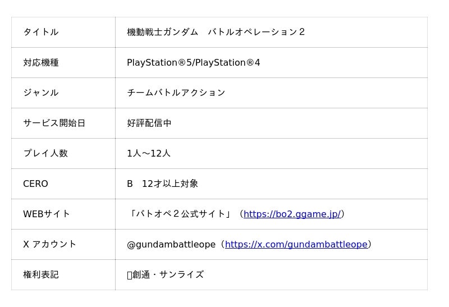Click the プレイ人数 label cell
This screenshot has width=449, height=307.
pos(45,153)
